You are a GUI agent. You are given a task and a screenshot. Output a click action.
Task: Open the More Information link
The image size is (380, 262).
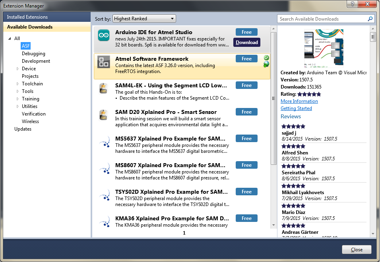click(x=299, y=101)
